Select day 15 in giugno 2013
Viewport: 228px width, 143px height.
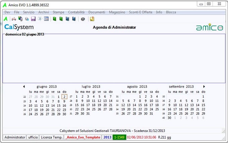tap(59, 106)
